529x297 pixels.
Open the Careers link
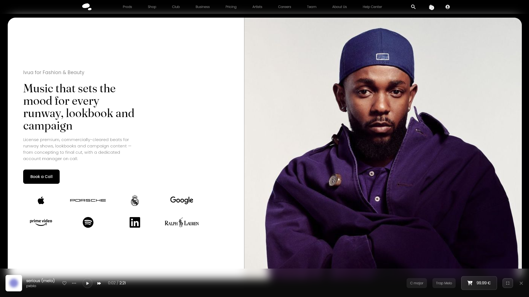tap(285, 7)
